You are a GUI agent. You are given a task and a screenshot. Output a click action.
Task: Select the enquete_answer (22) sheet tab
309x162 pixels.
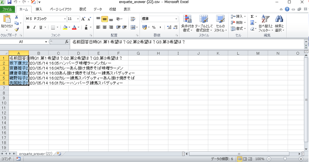point(36,153)
